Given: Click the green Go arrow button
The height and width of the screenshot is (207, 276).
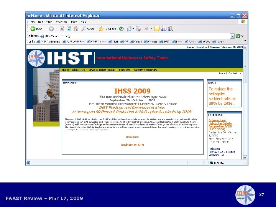Looking at the screenshot, I should click(x=238, y=36).
